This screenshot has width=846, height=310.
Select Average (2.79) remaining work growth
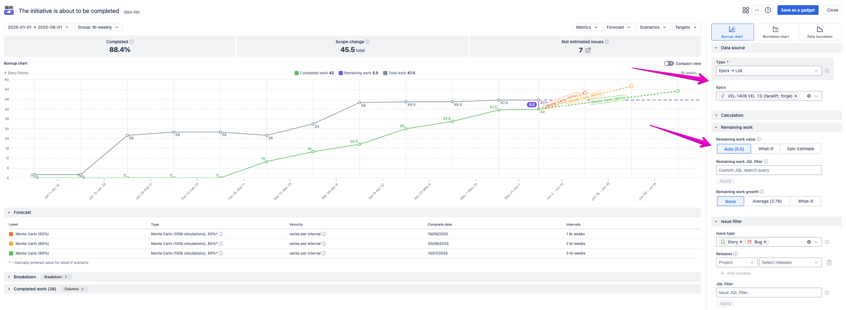pos(767,201)
